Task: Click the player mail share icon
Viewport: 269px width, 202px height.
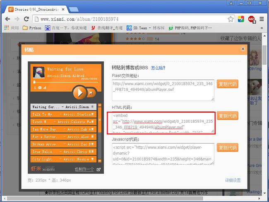Action: (40, 88)
